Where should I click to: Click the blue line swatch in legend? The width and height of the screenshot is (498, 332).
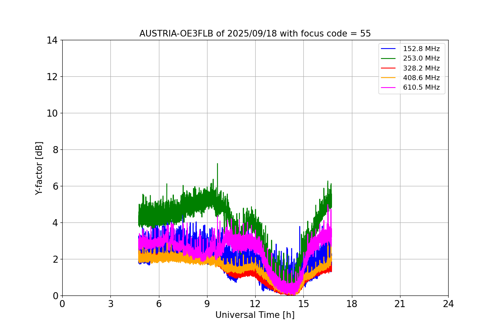point(389,49)
